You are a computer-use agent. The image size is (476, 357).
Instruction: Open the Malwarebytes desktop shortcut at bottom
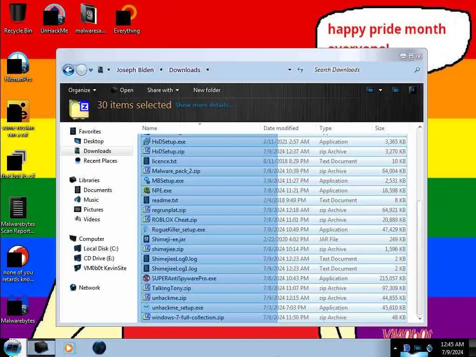coord(18,310)
